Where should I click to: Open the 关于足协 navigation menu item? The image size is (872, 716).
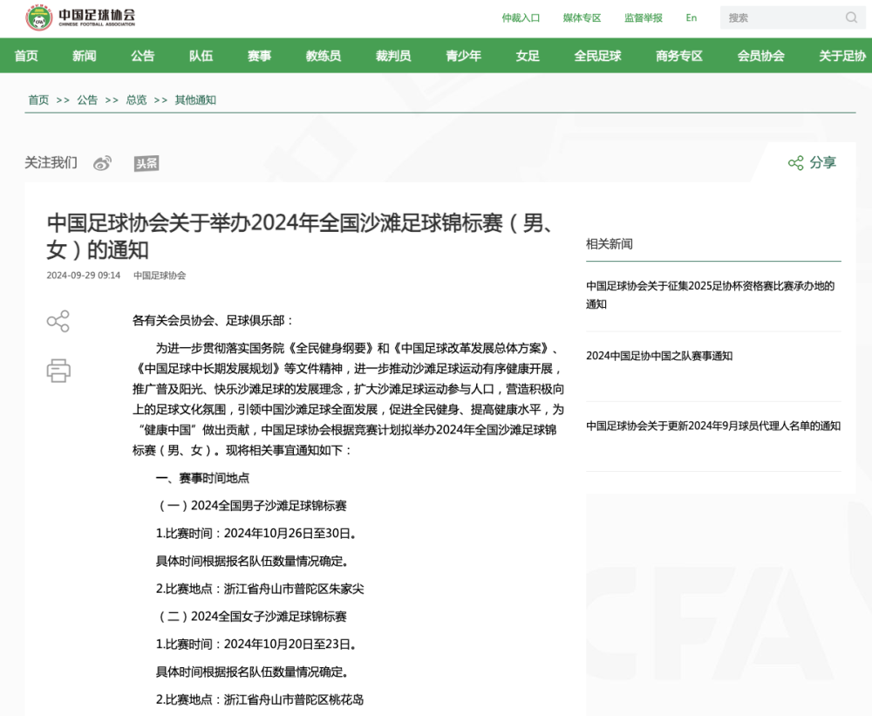(x=842, y=56)
